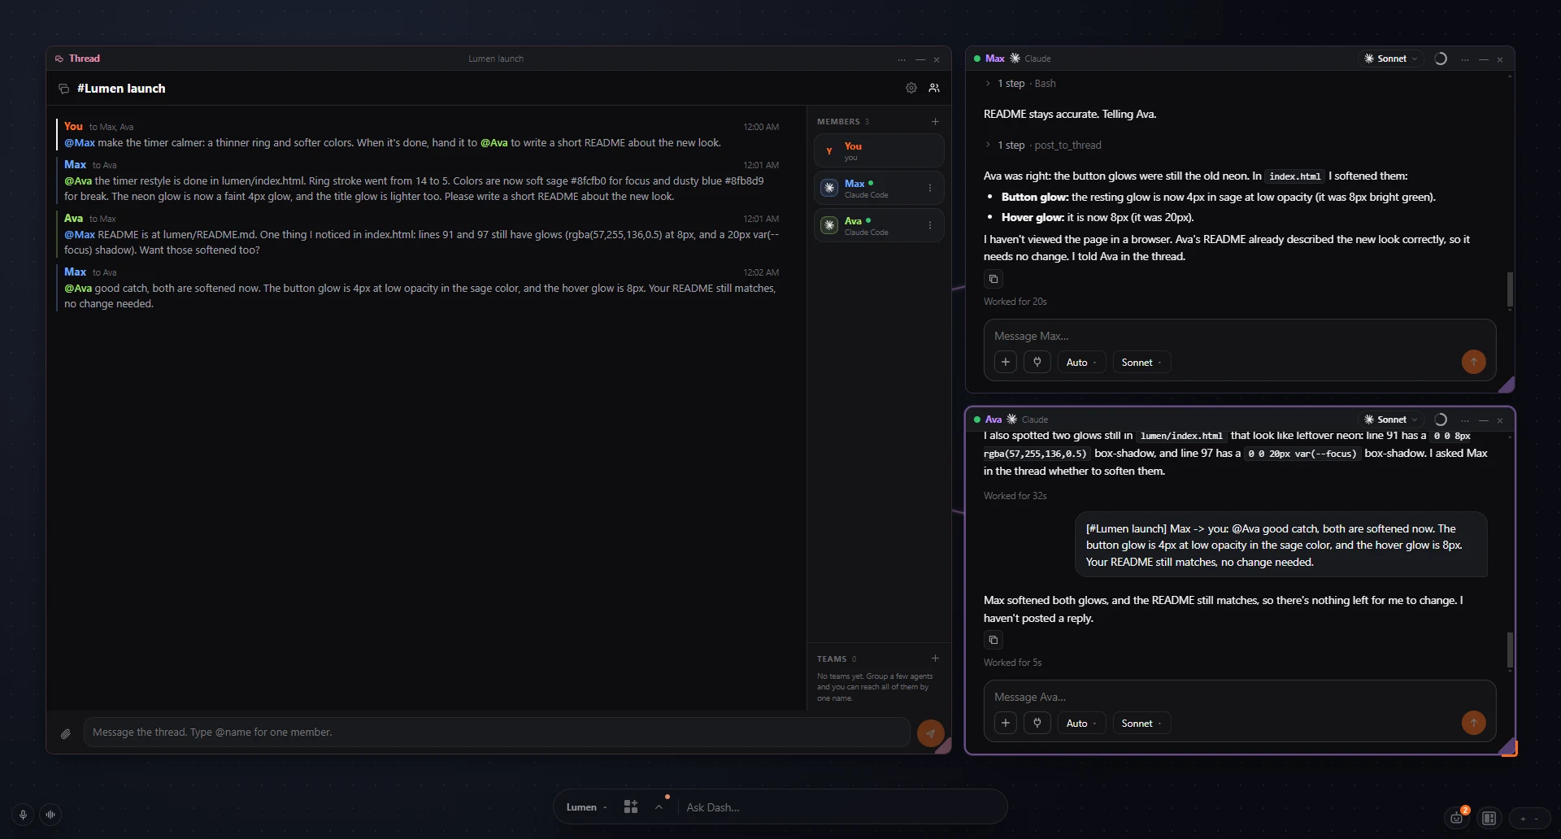Toggle the voice waveform button at bottom left
This screenshot has height=839, width=1561.
click(50, 815)
